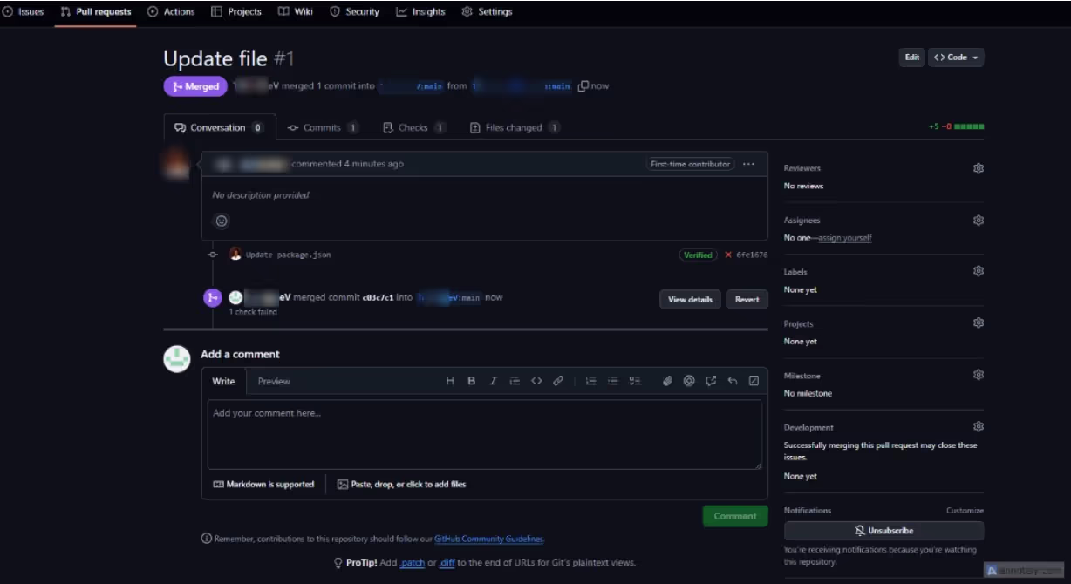Open the Projects gear settings
This screenshot has height=584, width=1071.
(979, 323)
